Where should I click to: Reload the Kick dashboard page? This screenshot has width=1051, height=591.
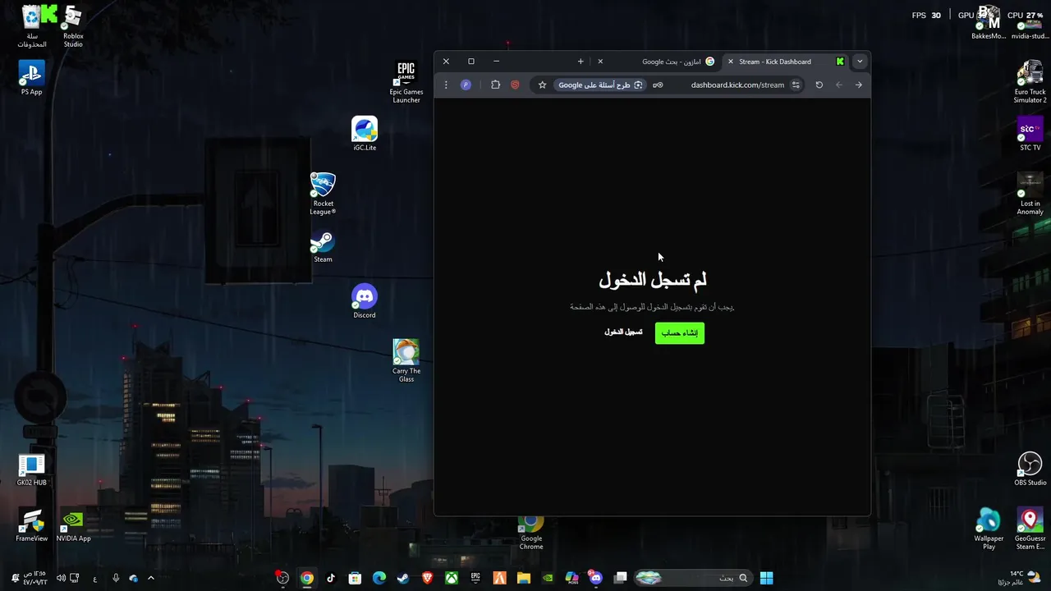pos(819,85)
